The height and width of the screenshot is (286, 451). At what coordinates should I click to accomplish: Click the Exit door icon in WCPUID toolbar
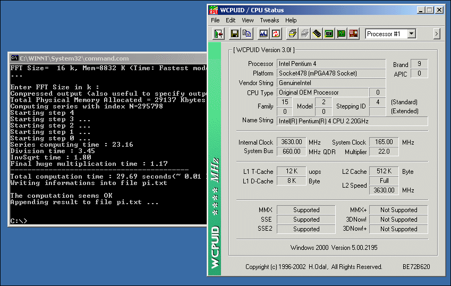[219, 34]
